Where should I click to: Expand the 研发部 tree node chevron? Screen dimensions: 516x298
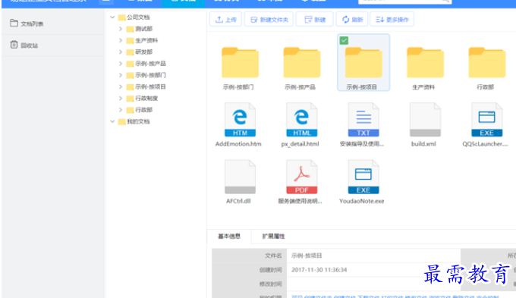pyautogui.click(x=121, y=52)
